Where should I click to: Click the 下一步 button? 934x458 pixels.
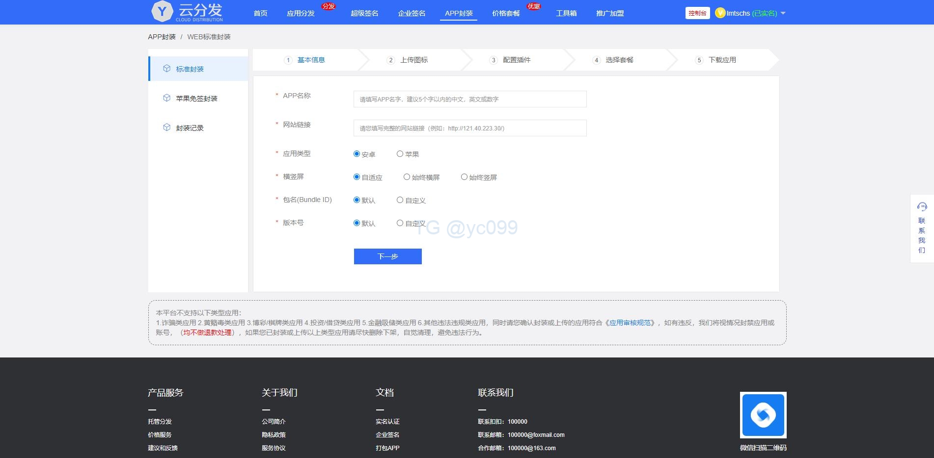pyautogui.click(x=387, y=256)
